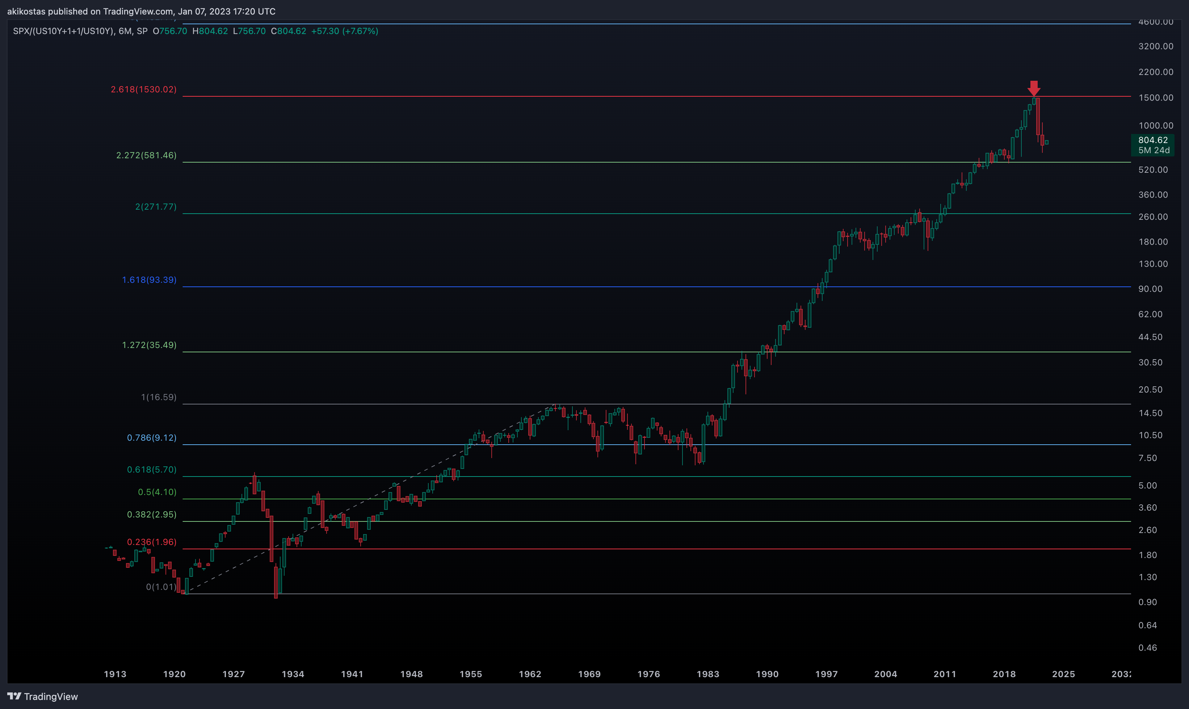Screen dimensions: 1189x709
Task: Click the 2025 year label on time axis
Action: (1063, 674)
